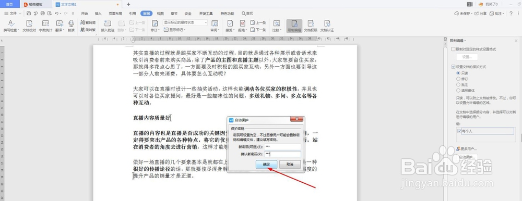This screenshot has width=522, height=201.
Task: Click the 修订 track changes icon
Action: [x=155, y=23]
